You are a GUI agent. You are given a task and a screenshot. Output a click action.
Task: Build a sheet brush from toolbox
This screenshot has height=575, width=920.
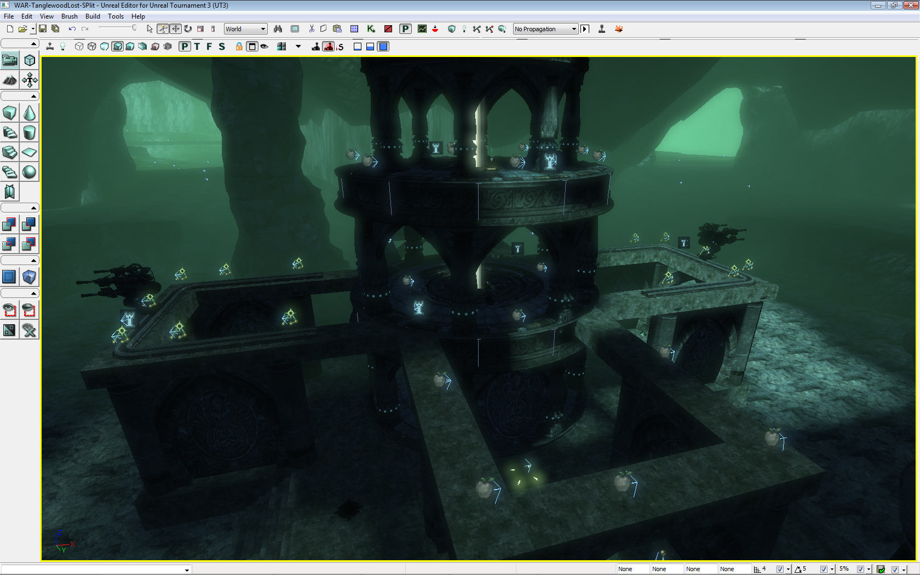[x=30, y=152]
